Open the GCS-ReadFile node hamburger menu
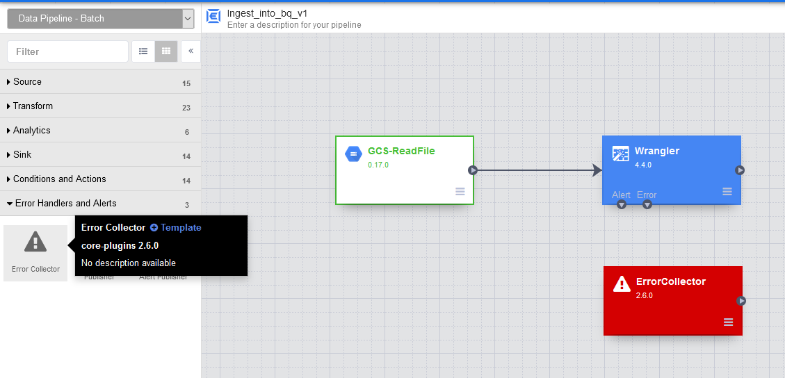The width and height of the screenshot is (785, 378). tap(460, 192)
